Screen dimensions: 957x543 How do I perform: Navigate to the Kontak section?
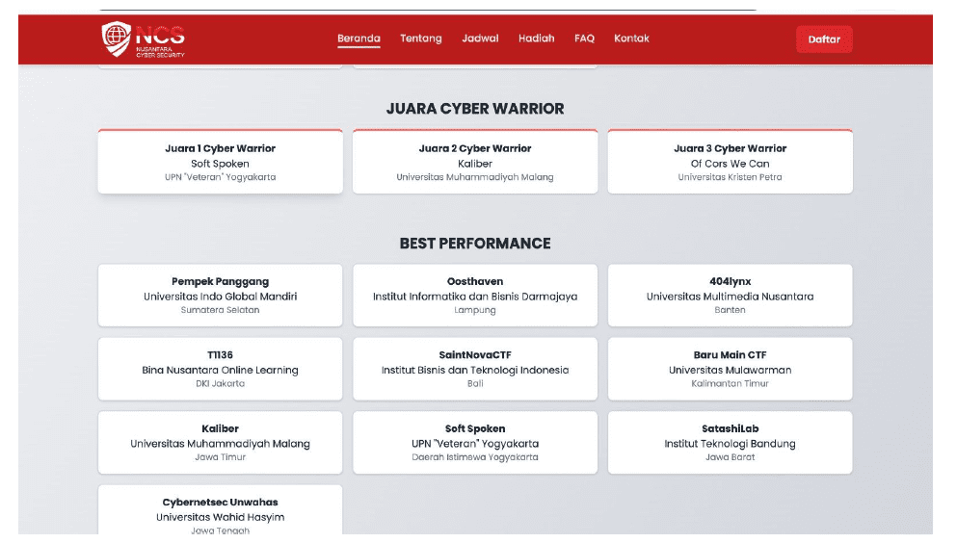pyautogui.click(x=631, y=39)
